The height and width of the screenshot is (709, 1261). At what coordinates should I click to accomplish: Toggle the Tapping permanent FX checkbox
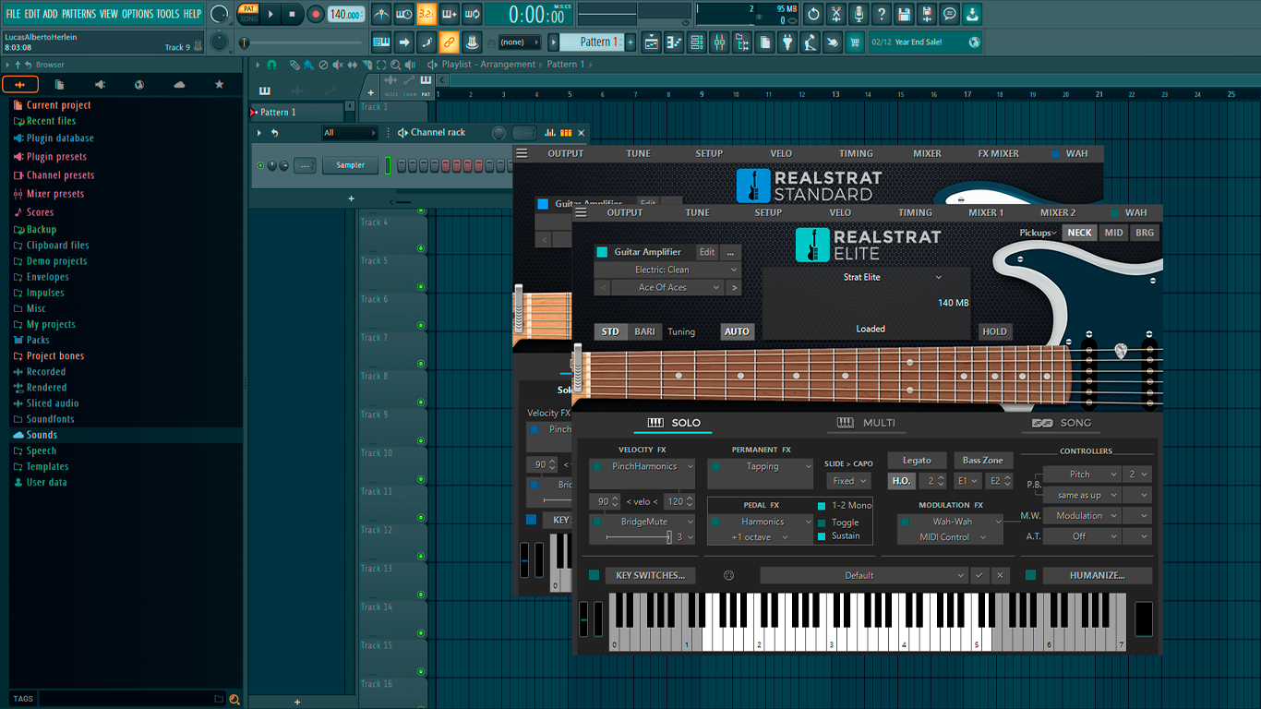(715, 467)
